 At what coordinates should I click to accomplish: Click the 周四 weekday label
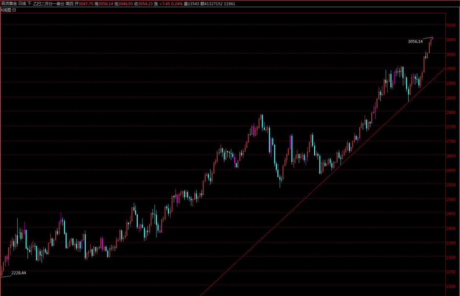pos(69,3)
